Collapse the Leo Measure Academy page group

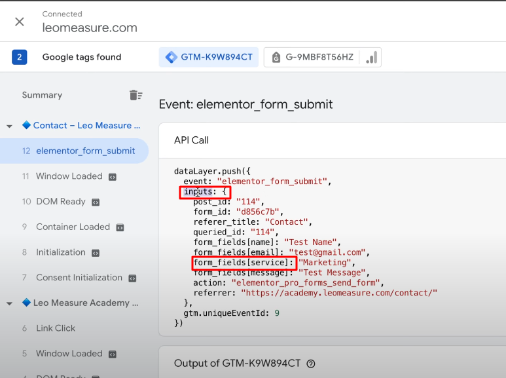point(10,303)
